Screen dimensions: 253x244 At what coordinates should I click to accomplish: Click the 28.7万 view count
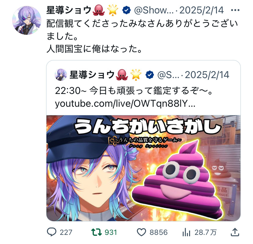[205, 232]
